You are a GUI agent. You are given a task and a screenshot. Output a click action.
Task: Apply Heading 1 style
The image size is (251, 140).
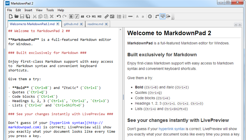point(94,16)
